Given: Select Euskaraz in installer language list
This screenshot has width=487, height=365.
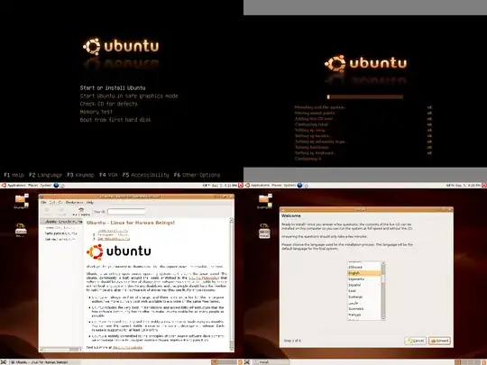Looking at the screenshot, I should pyautogui.click(x=364, y=297).
